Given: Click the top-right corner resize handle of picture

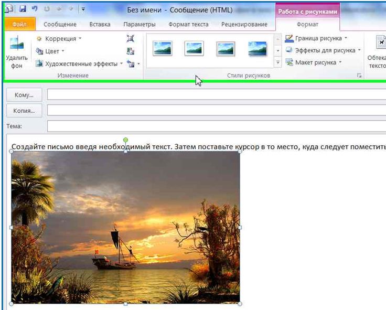Looking at the screenshot, I should 240,151.
